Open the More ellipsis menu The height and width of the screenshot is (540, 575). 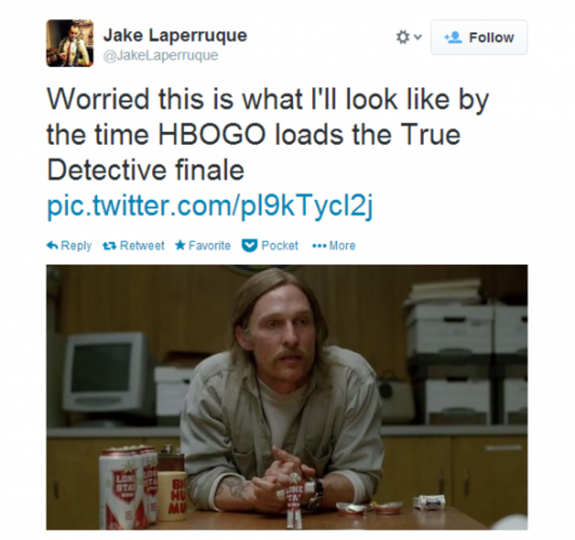318,246
